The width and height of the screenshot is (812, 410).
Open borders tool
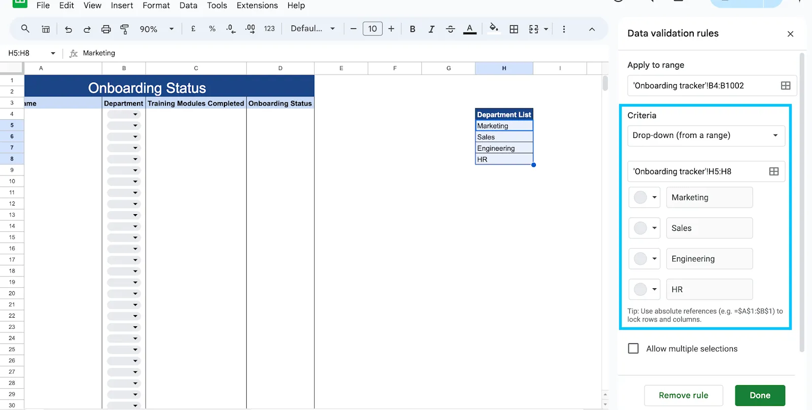(x=514, y=29)
